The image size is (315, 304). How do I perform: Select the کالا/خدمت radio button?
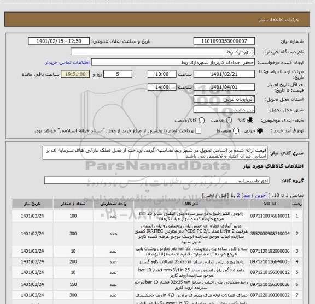[201, 121]
